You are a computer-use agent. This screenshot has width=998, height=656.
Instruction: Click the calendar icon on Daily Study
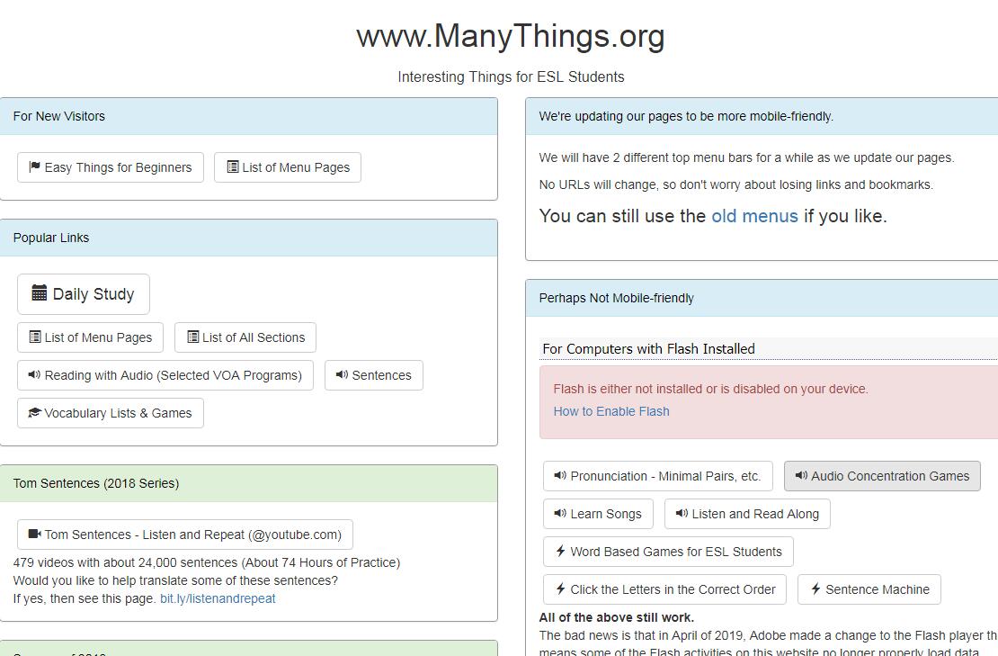click(x=39, y=293)
